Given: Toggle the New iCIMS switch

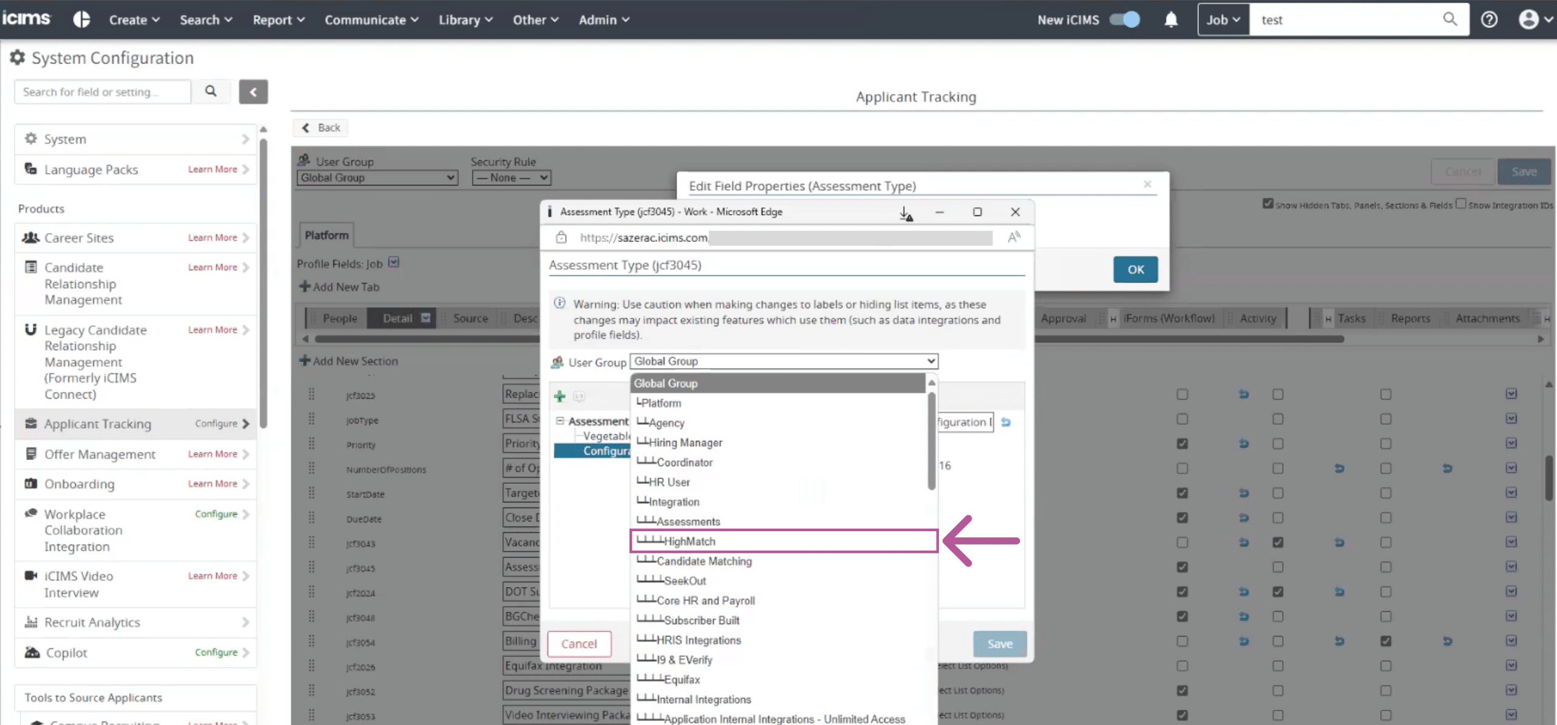Looking at the screenshot, I should coord(1125,19).
